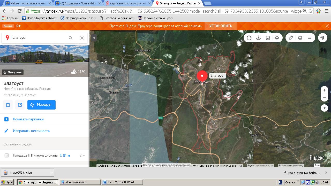Screen dimensions: 331x186
Task: Click the share location icon
Action: [x=20, y=105]
